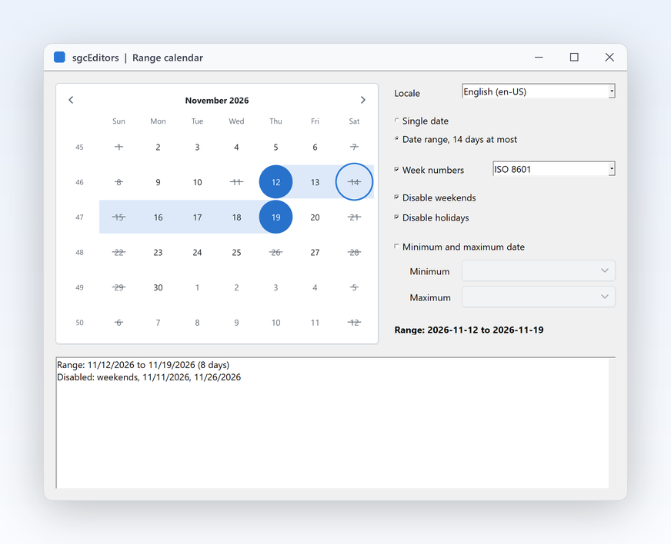Viewport: 671px width, 544px height.
Task: Maximize the Range calendar window
Action: (574, 58)
